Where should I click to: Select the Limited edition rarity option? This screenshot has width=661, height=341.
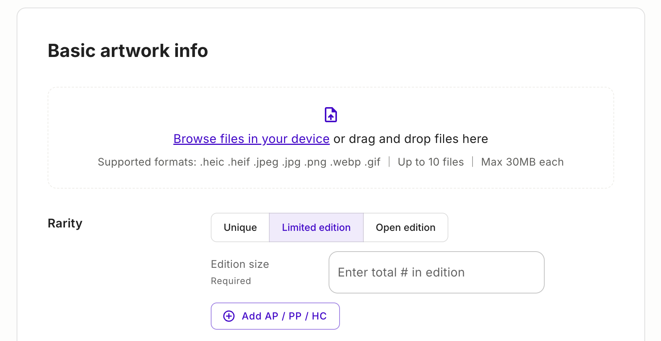[x=316, y=227]
